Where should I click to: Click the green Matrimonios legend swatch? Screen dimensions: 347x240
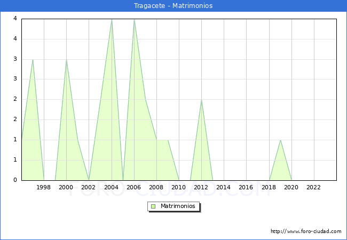tap(153, 206)
